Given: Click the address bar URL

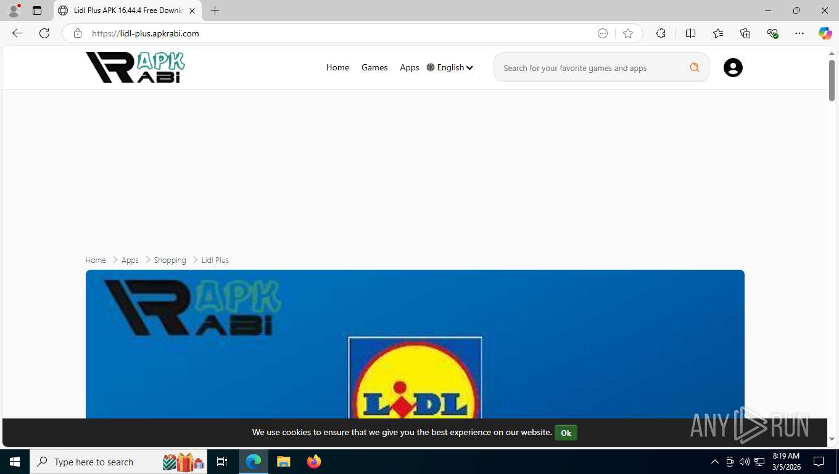Looking at the screenshot, I should (146, 33).
